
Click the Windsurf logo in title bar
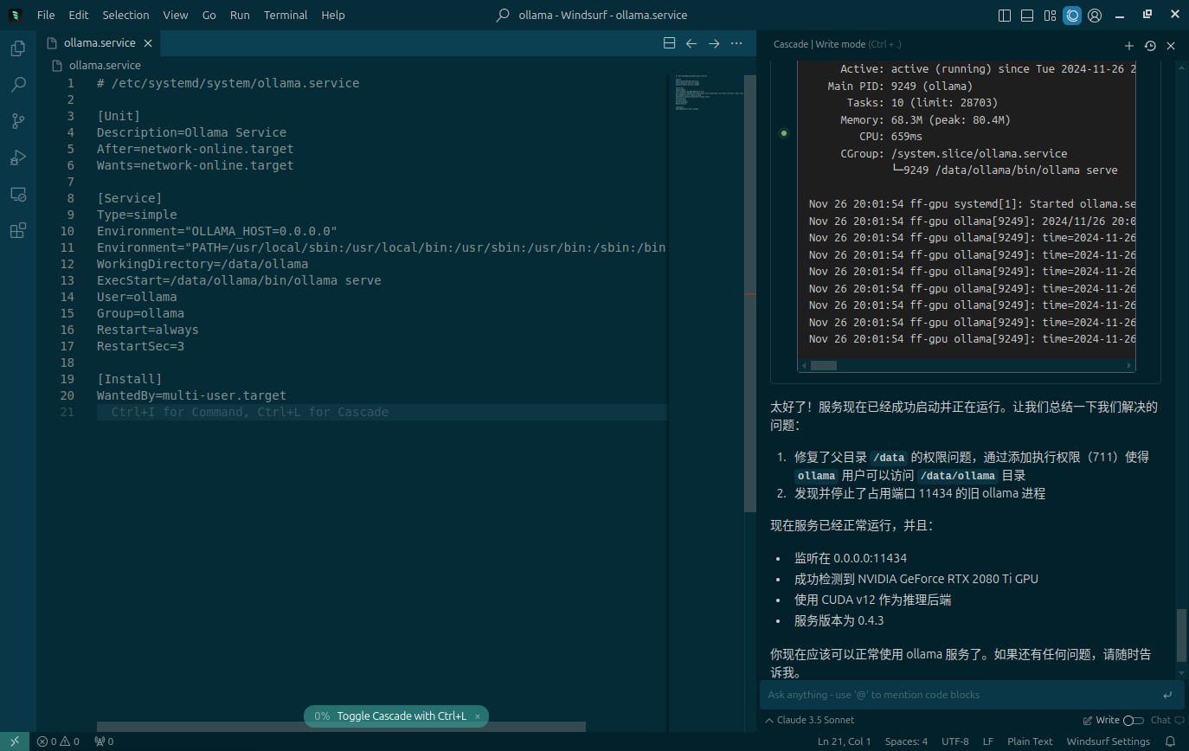(16, 15)
